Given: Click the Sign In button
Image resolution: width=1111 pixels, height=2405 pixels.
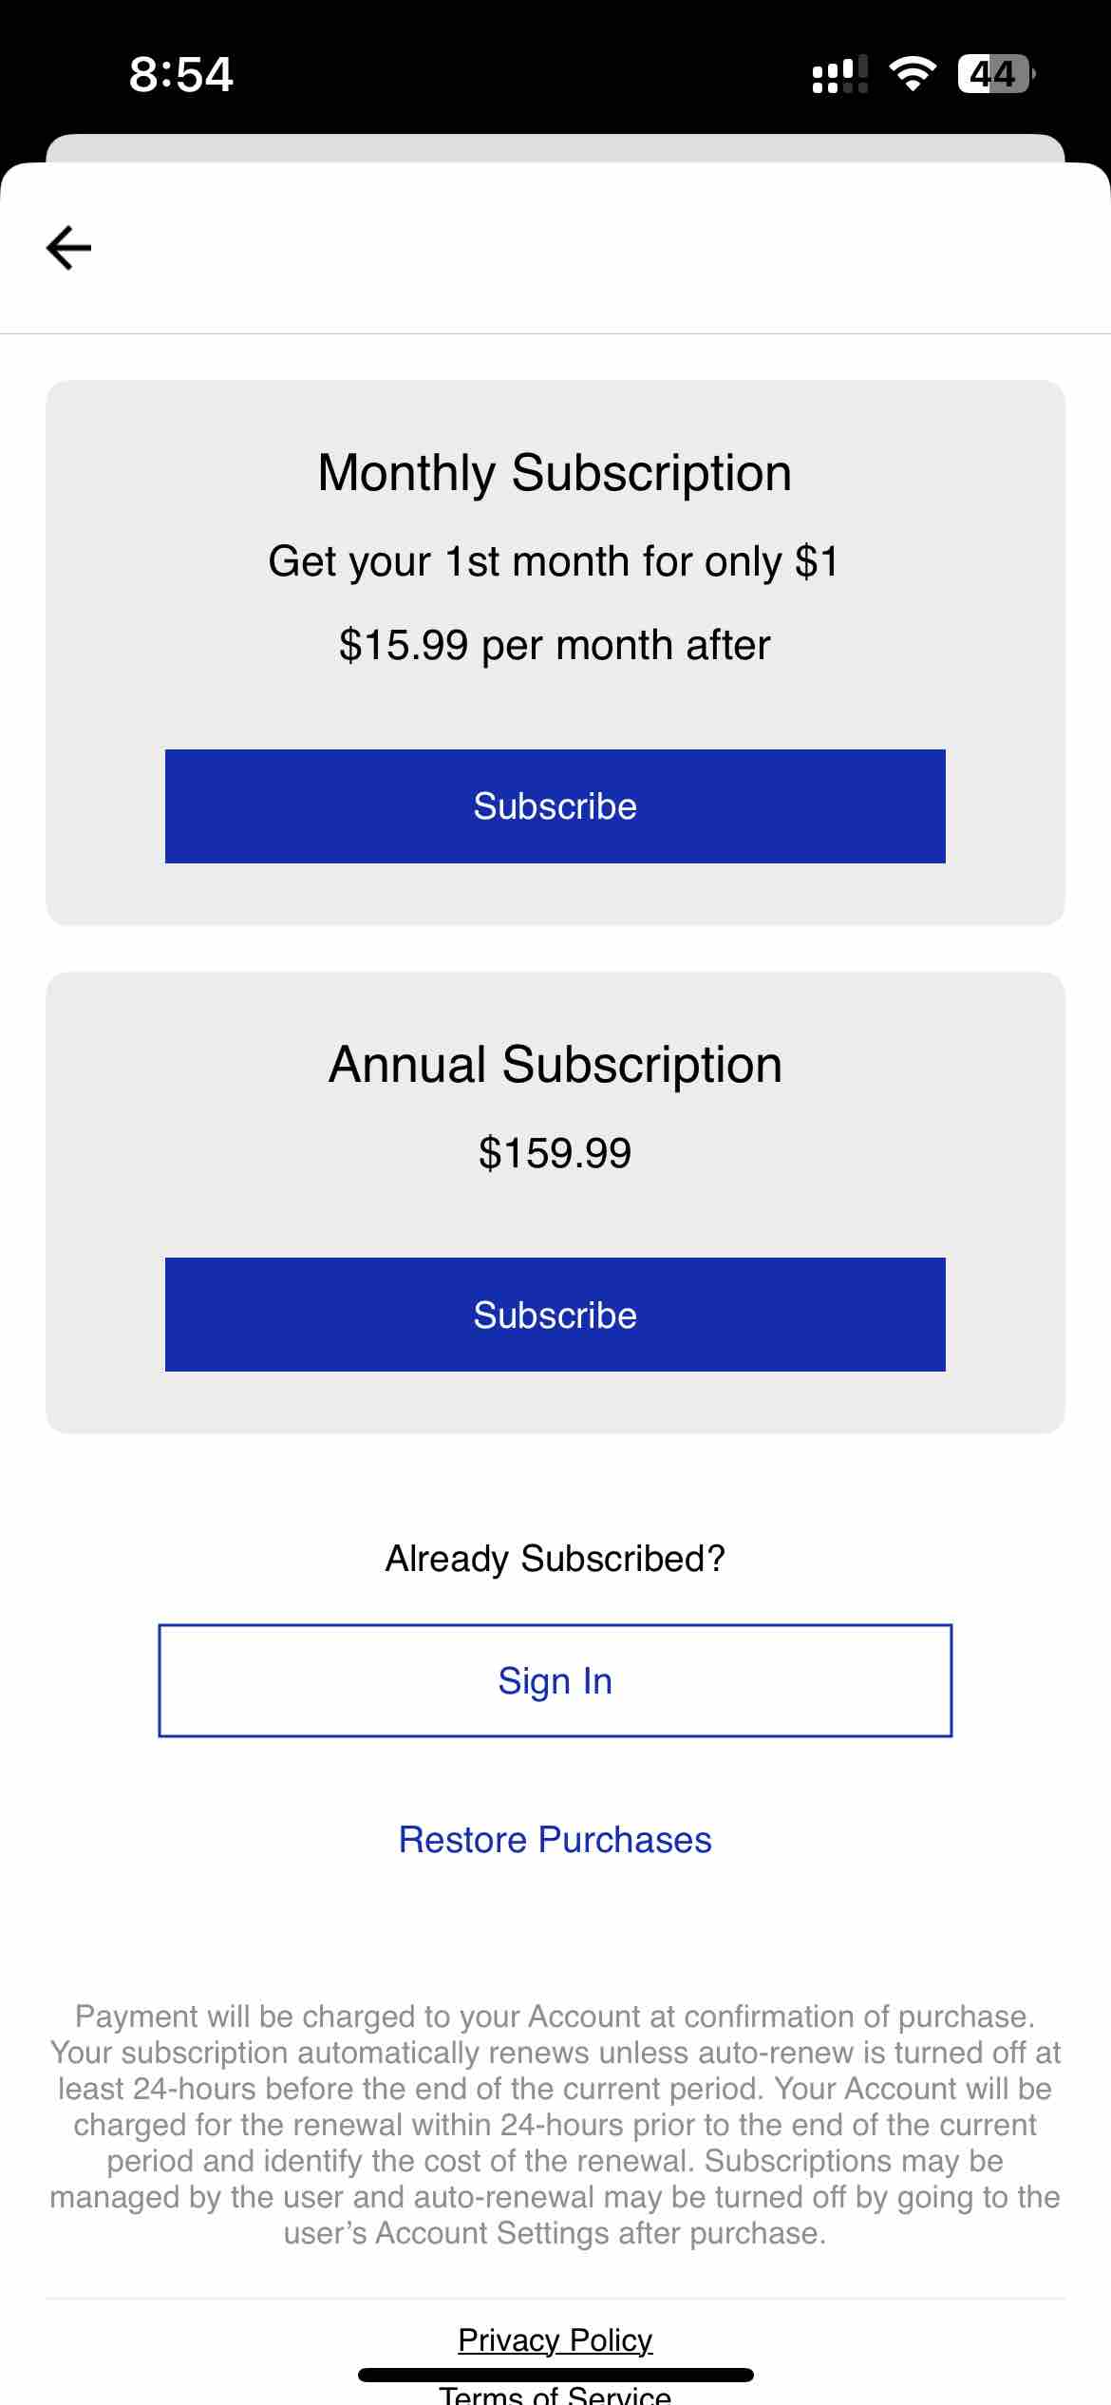Looking at the screenshot, I should coord(555,1680).
